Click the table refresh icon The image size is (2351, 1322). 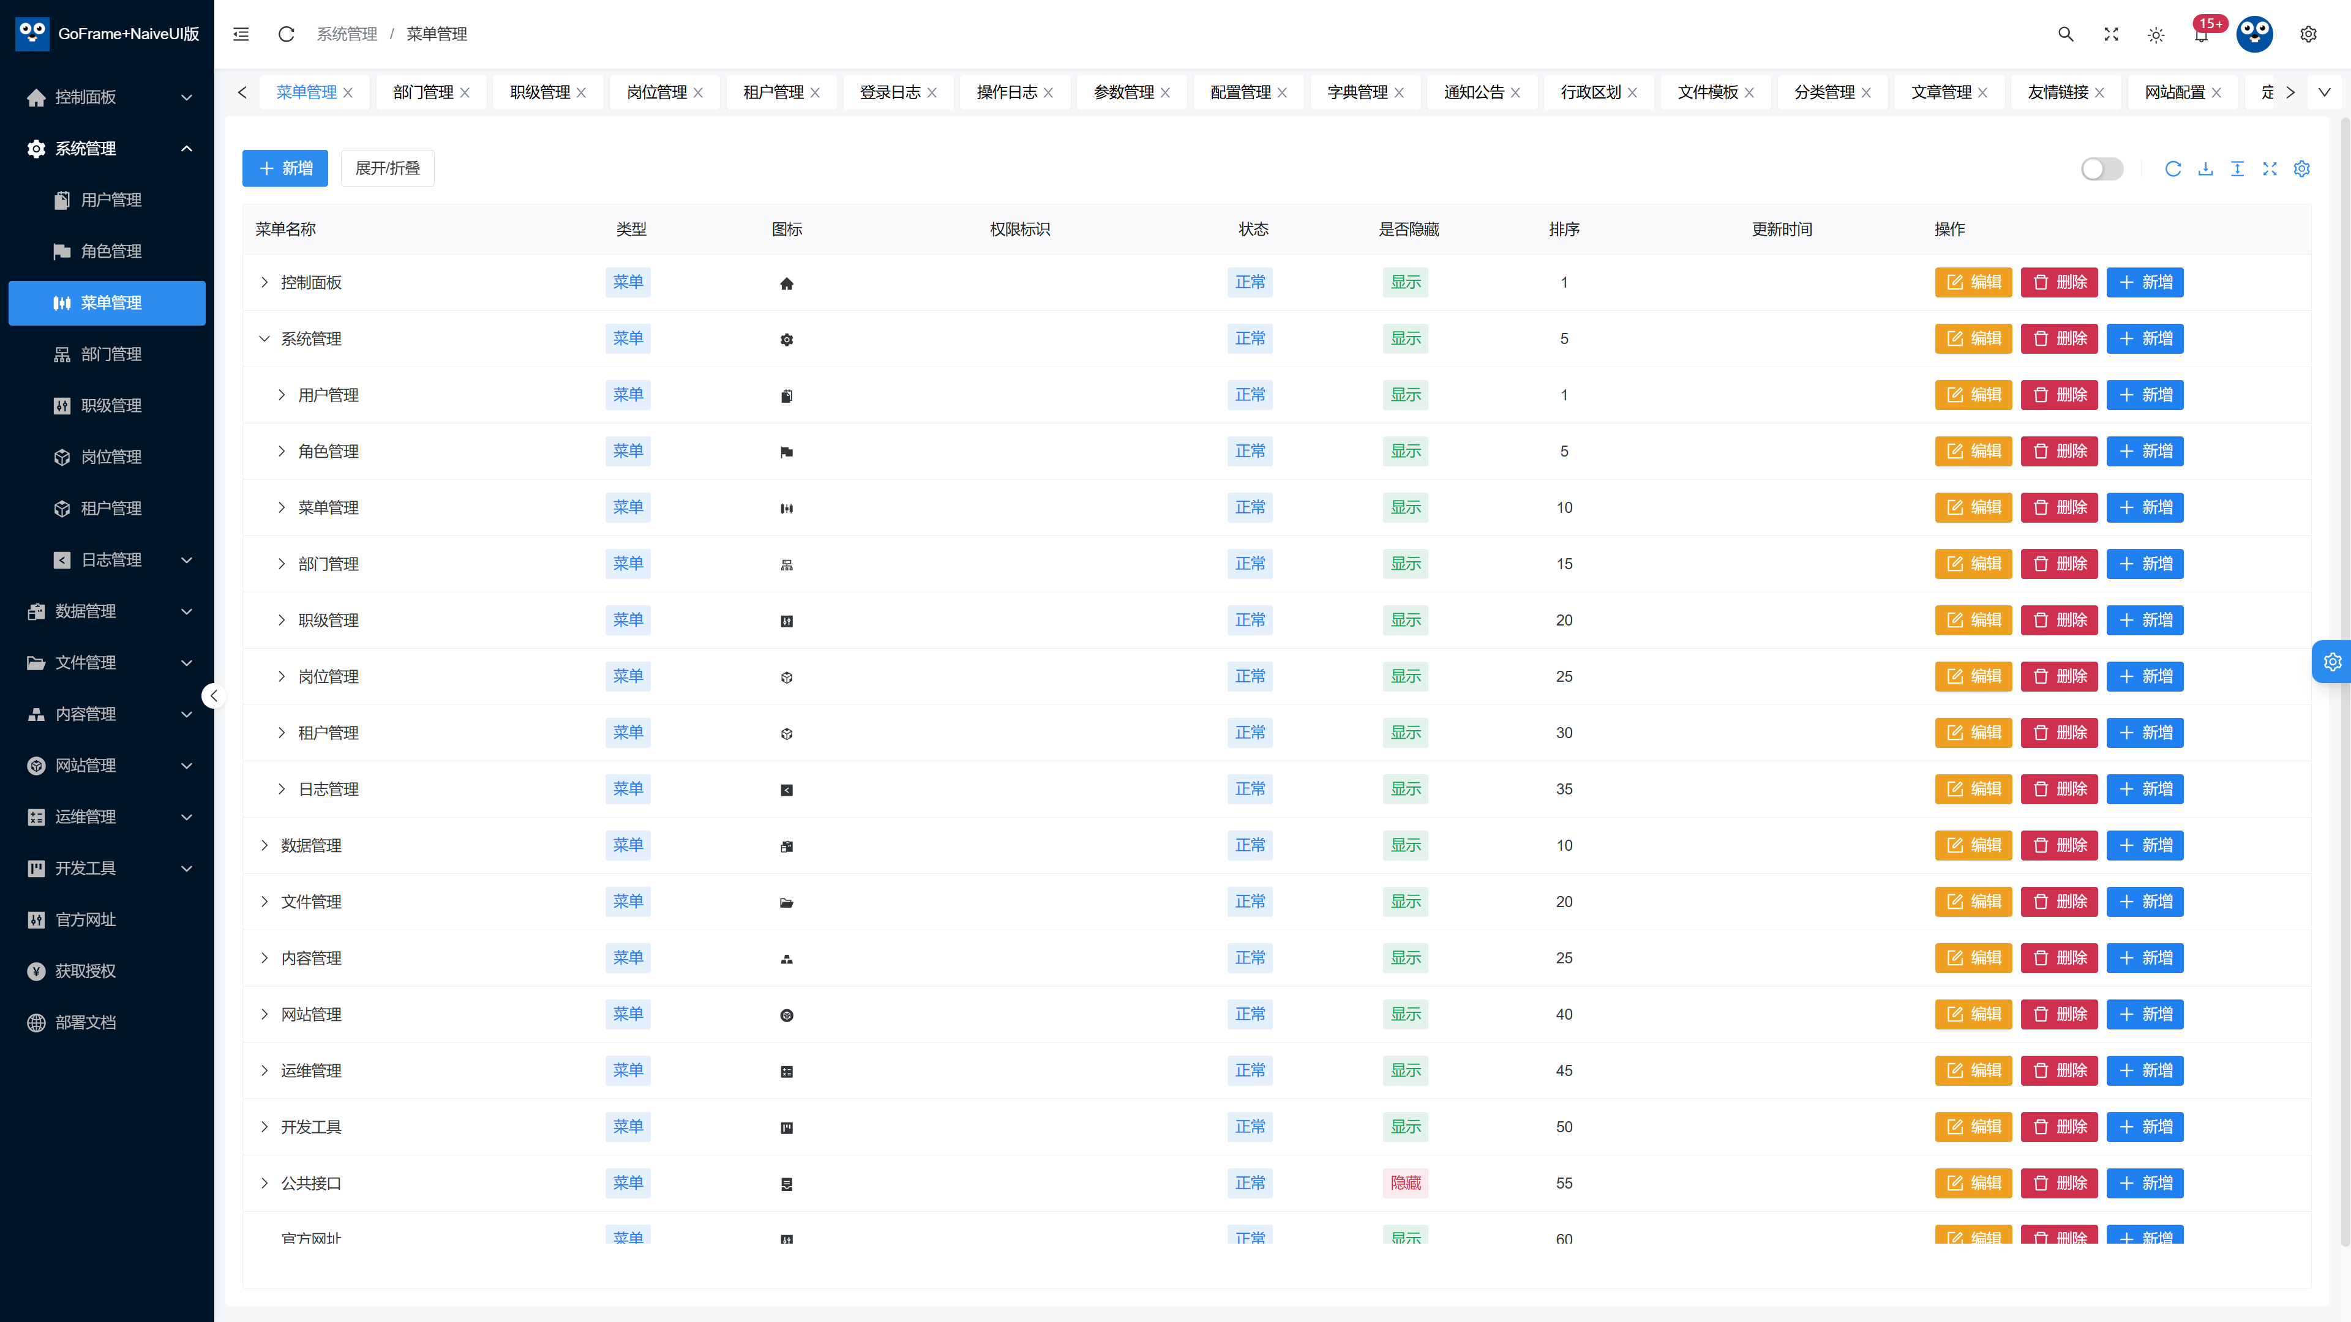(x=2173, y=169)
